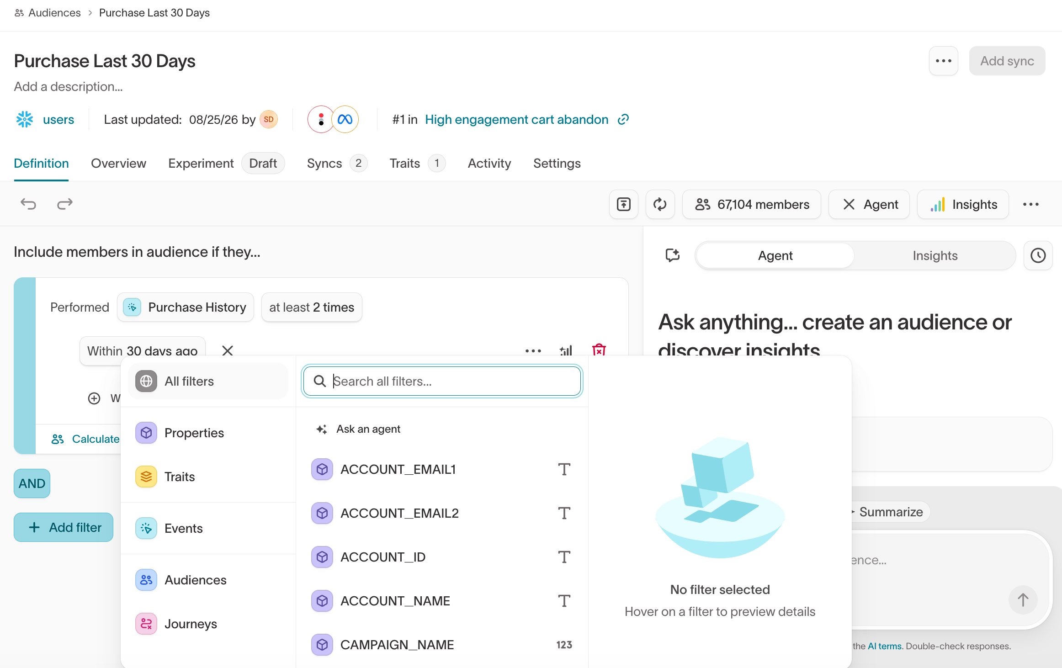Viewport: 1062px width, 668px height.
Task: Delete the Purchase History filter
Action: point(599,350)
